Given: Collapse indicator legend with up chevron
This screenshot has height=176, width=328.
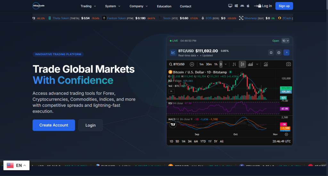Looking at the screenshot, I should point(171,91).
